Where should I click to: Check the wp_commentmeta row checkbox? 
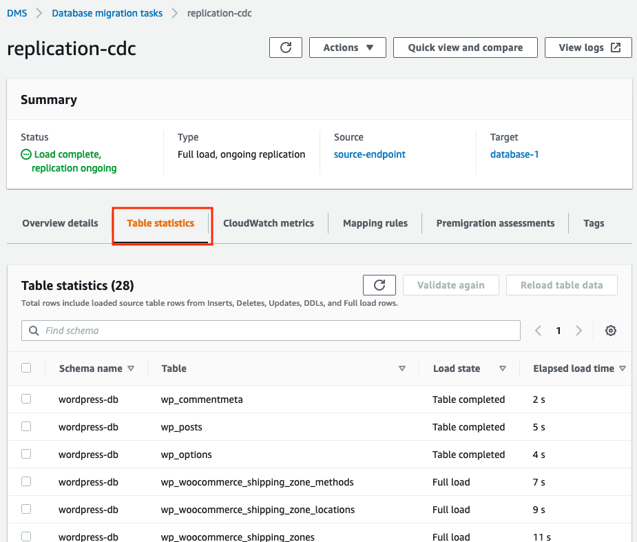click(26, 399)
